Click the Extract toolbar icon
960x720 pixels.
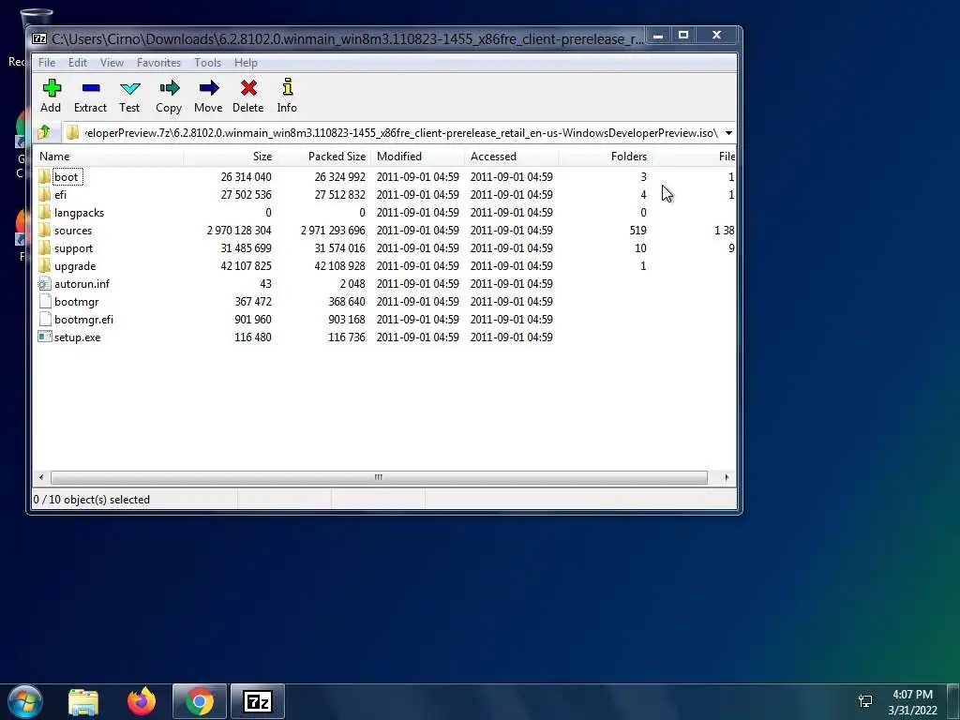click(91, 88)
